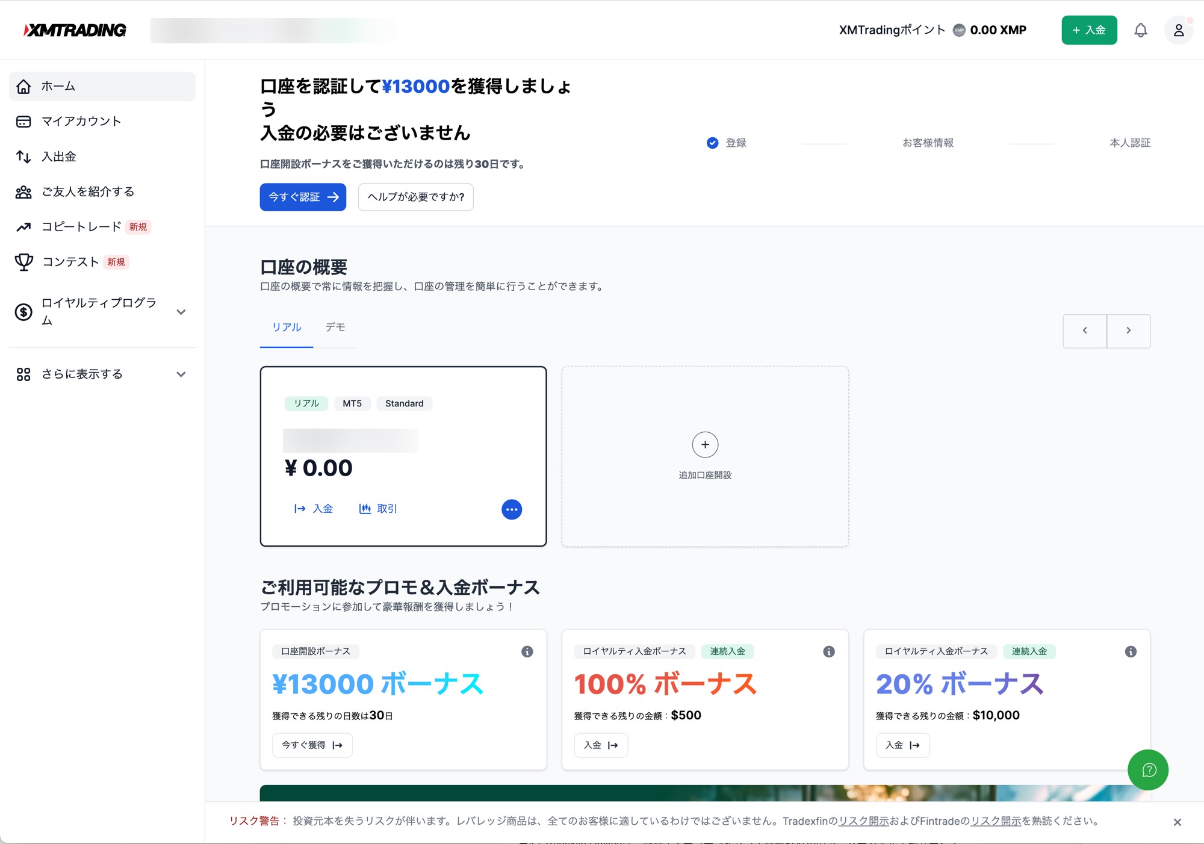Open マイアカウント in the sidebar
This screenshot has width=1204, height=844.
click(x=102, y=122)
